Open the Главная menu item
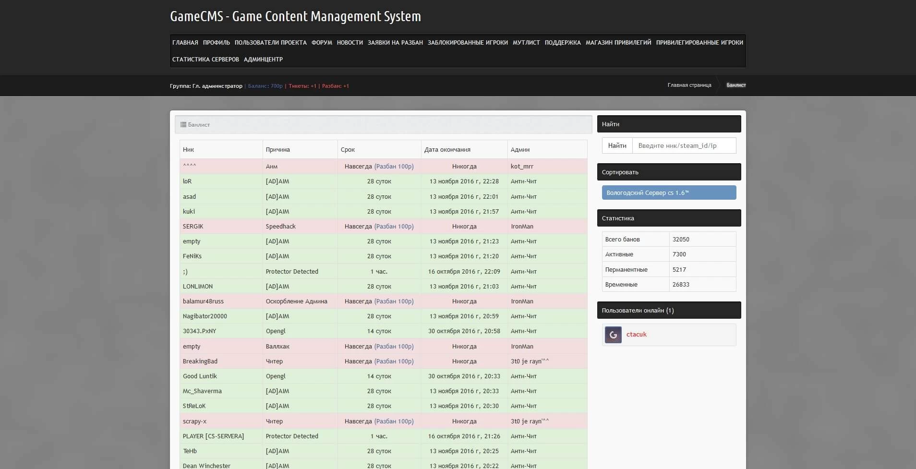916x469 pixels. [185, 43]
